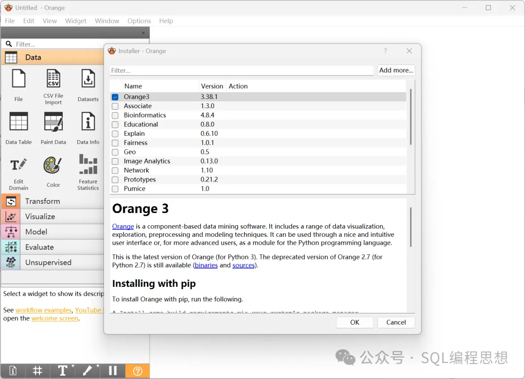This screenshot has width=525, height=379.
Task: Click the Data Table widget
Action: pos(18,128)
